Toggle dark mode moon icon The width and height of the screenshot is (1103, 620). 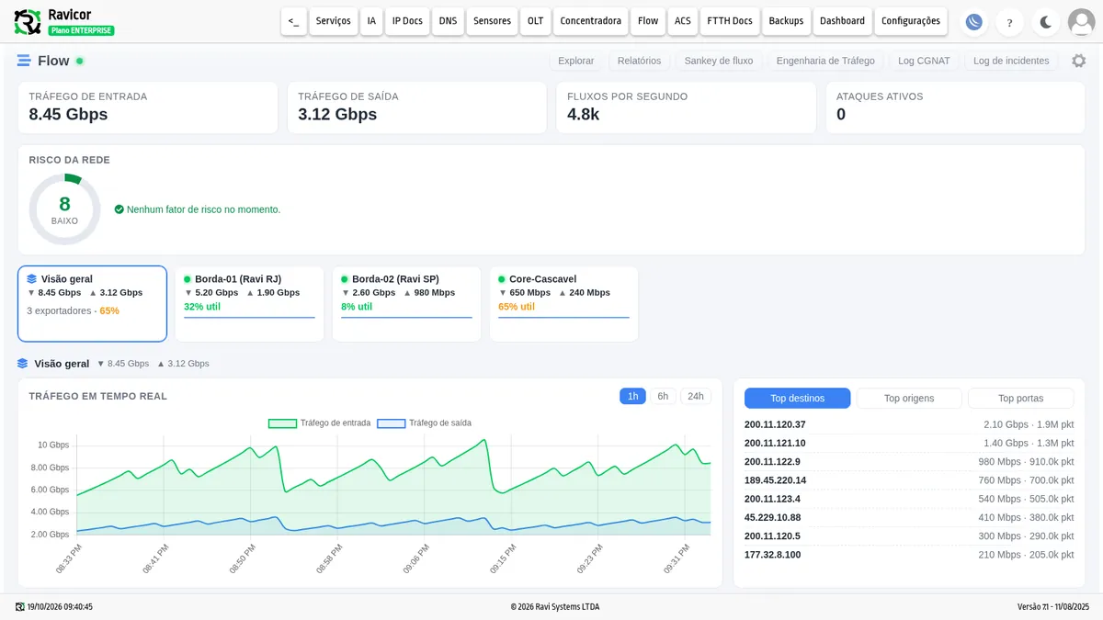pyautogui.click(x=1045, y=22)
